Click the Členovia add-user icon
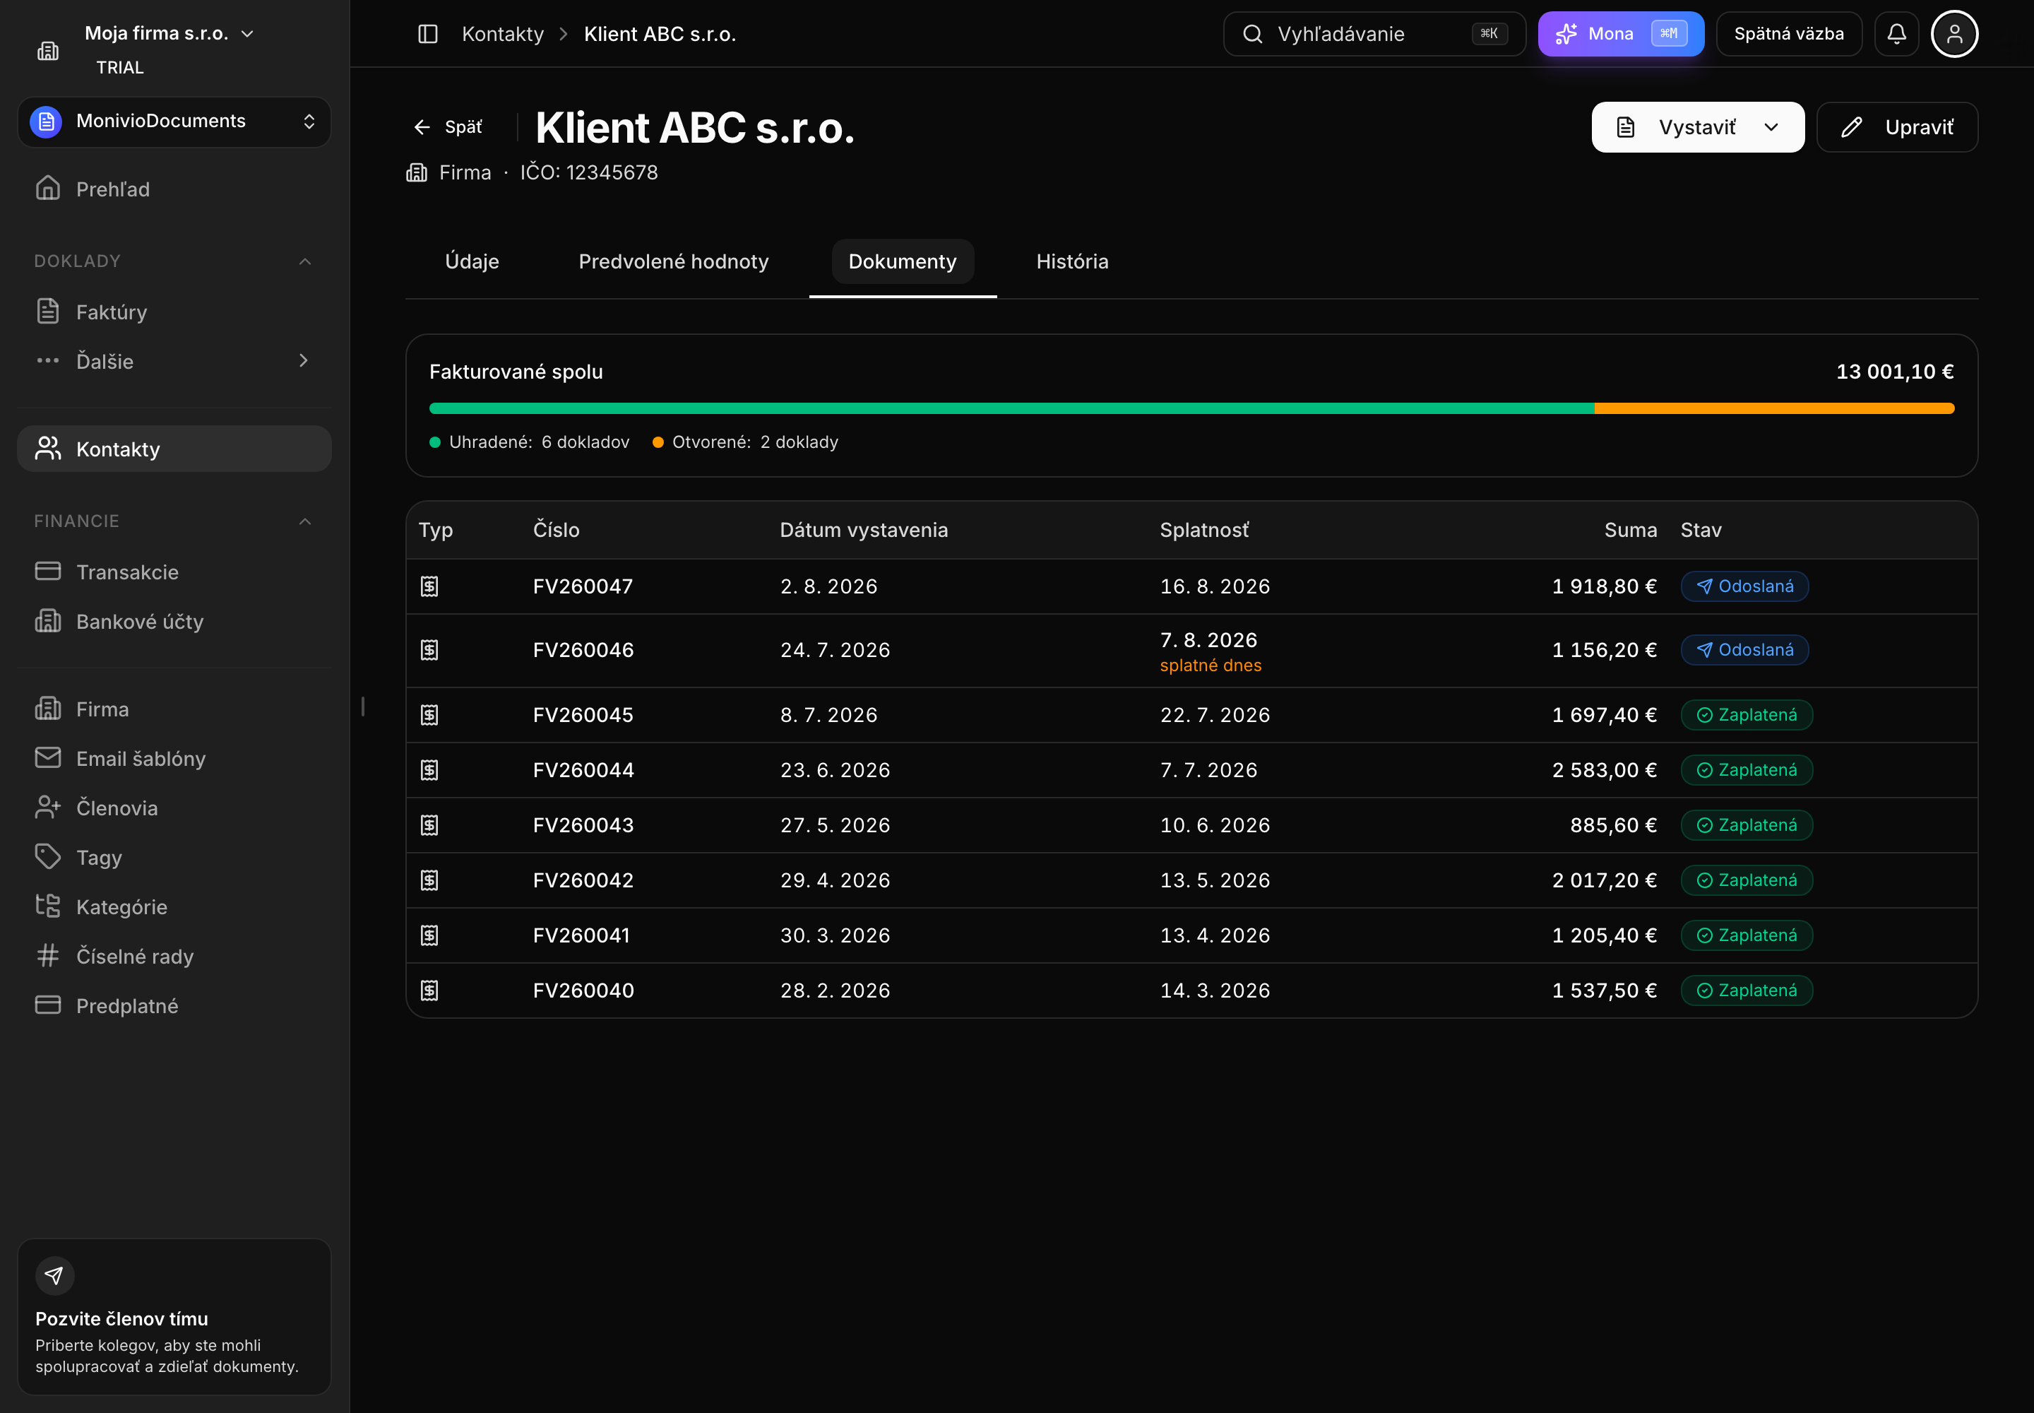2034x1413 pixels. coord(48,808)
